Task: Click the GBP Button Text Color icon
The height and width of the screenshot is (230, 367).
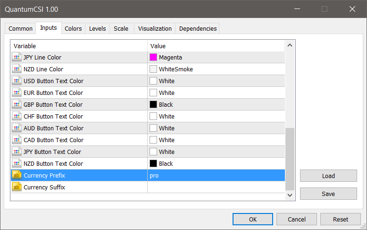Action: tap(17, 105)
